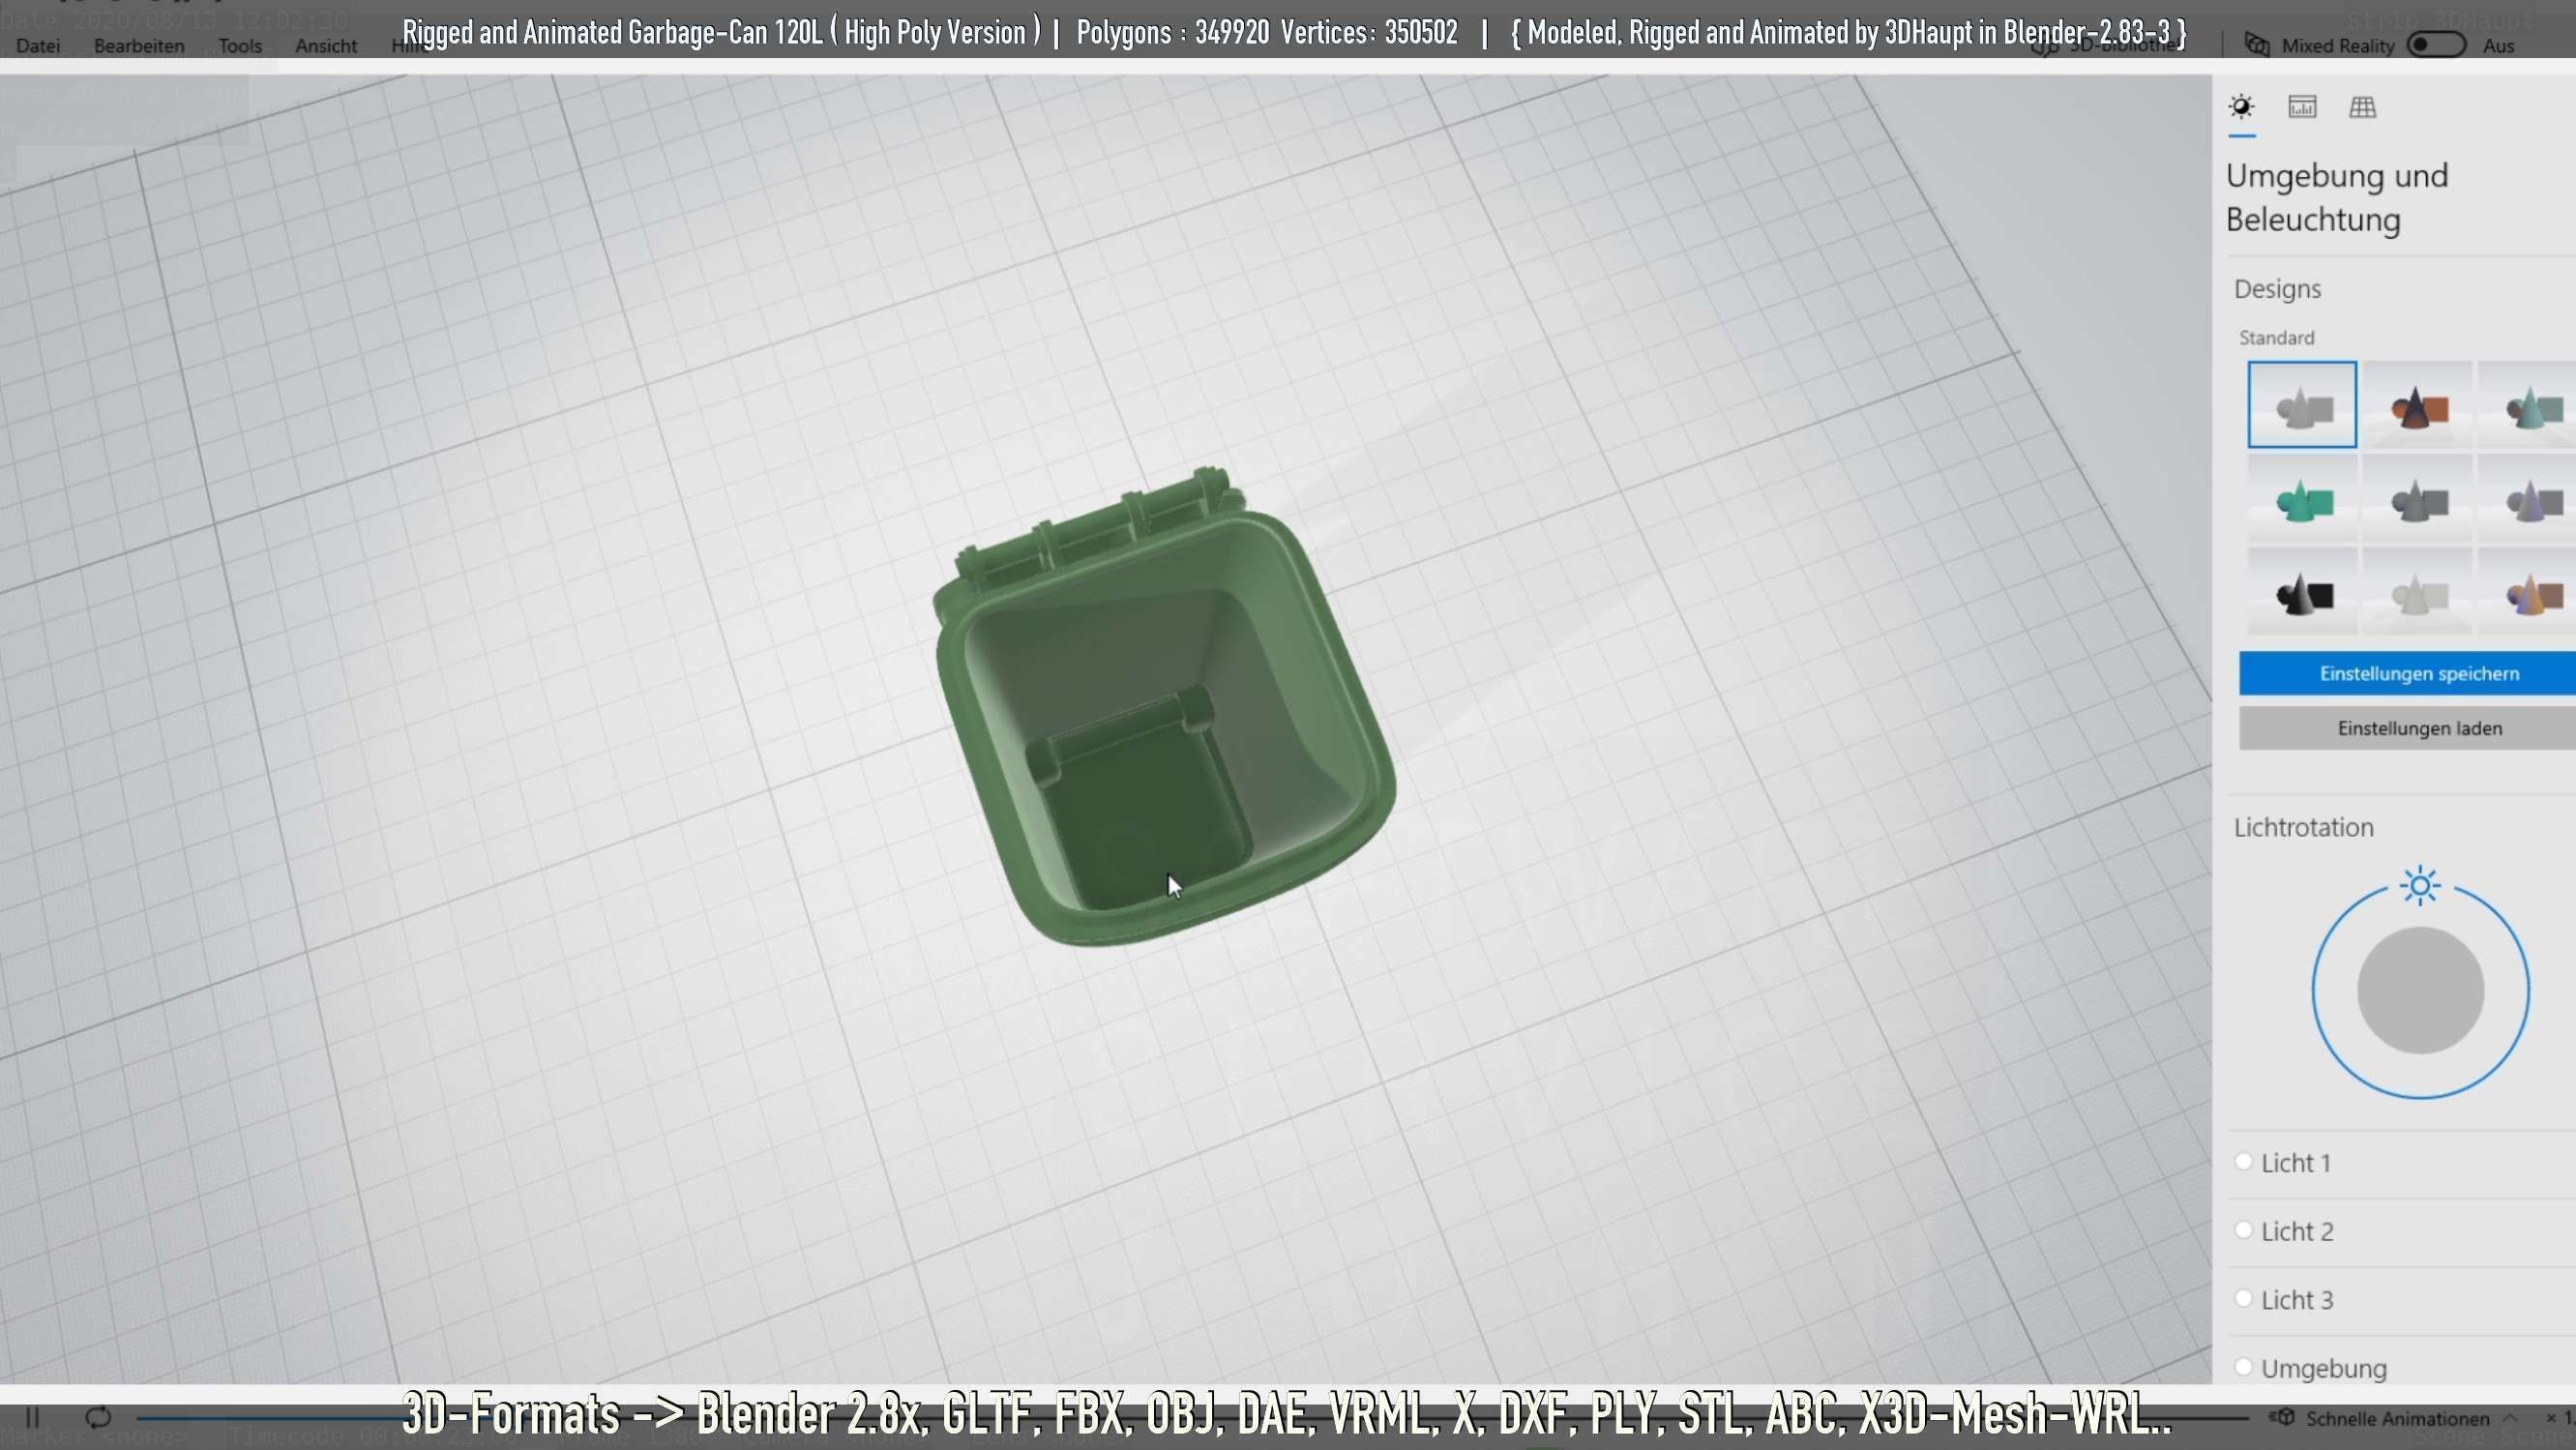The height and width of the screenshot is (1450, 2576).
Task: Pause the animation playback
Action: pos(32,1417)
